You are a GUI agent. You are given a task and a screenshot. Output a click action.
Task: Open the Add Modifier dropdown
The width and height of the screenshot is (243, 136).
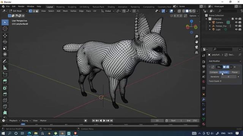[x=224, y=61]
